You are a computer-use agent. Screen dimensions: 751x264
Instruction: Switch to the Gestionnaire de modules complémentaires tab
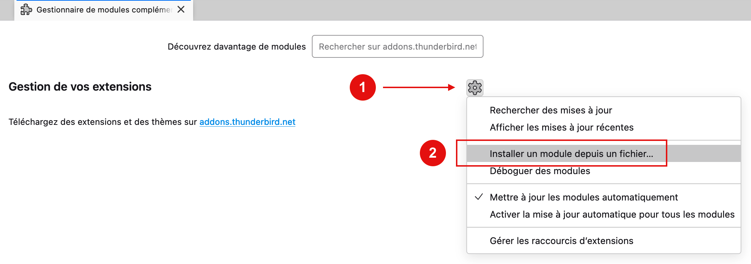tap(104, 10)
